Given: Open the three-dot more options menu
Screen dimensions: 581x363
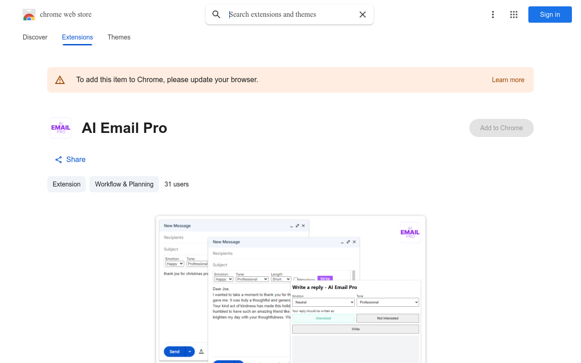Looking at the screenshot, I should pyautogui.click(x=493, y=15).
